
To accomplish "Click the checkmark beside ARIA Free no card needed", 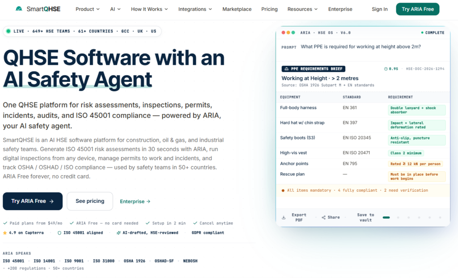I will [x=72, y=223].
